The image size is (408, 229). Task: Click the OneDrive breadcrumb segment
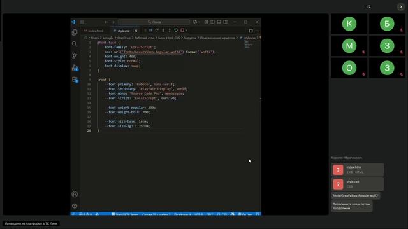pos(124,38)
